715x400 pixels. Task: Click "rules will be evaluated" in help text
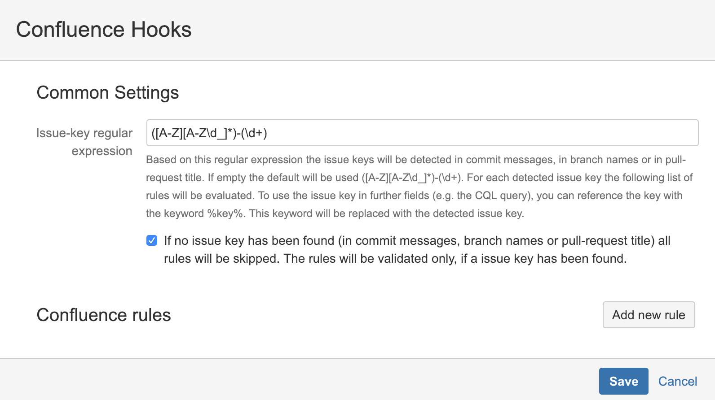(x=200, y=196)
